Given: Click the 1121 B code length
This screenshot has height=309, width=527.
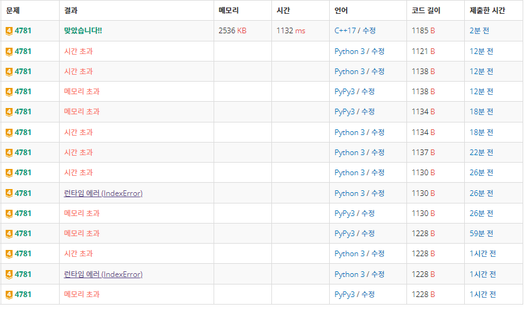Looking at the screenshot, I should (x=423, y=51).
